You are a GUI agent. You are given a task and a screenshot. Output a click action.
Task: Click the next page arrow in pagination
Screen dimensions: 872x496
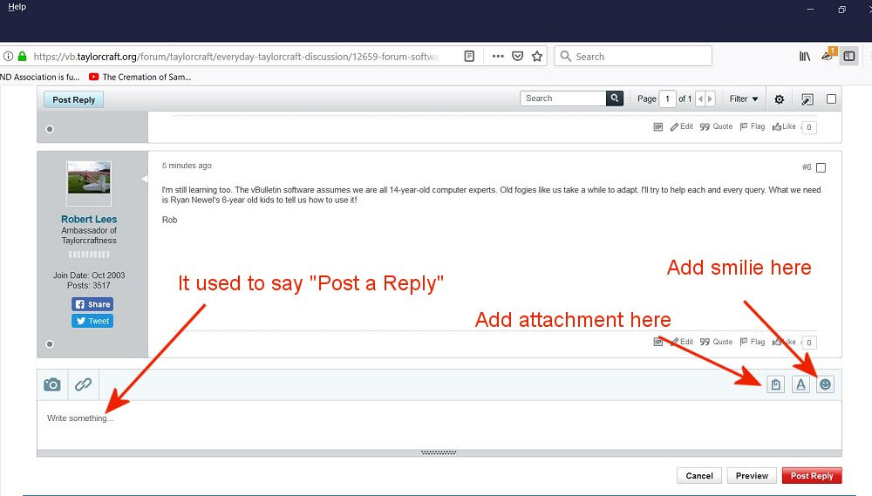[x=711, y=99]
